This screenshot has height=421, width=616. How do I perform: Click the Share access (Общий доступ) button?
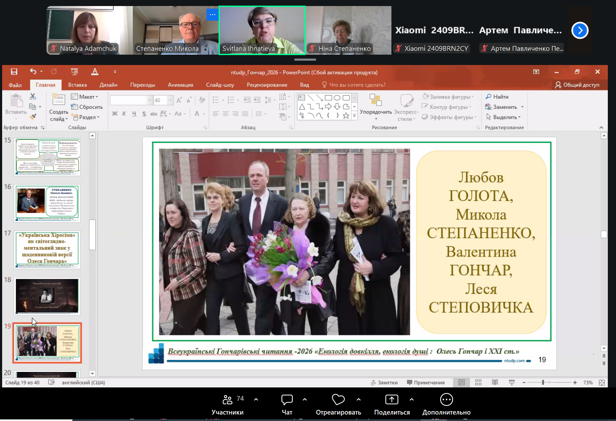pyautogui.click(x=577, y=85)
